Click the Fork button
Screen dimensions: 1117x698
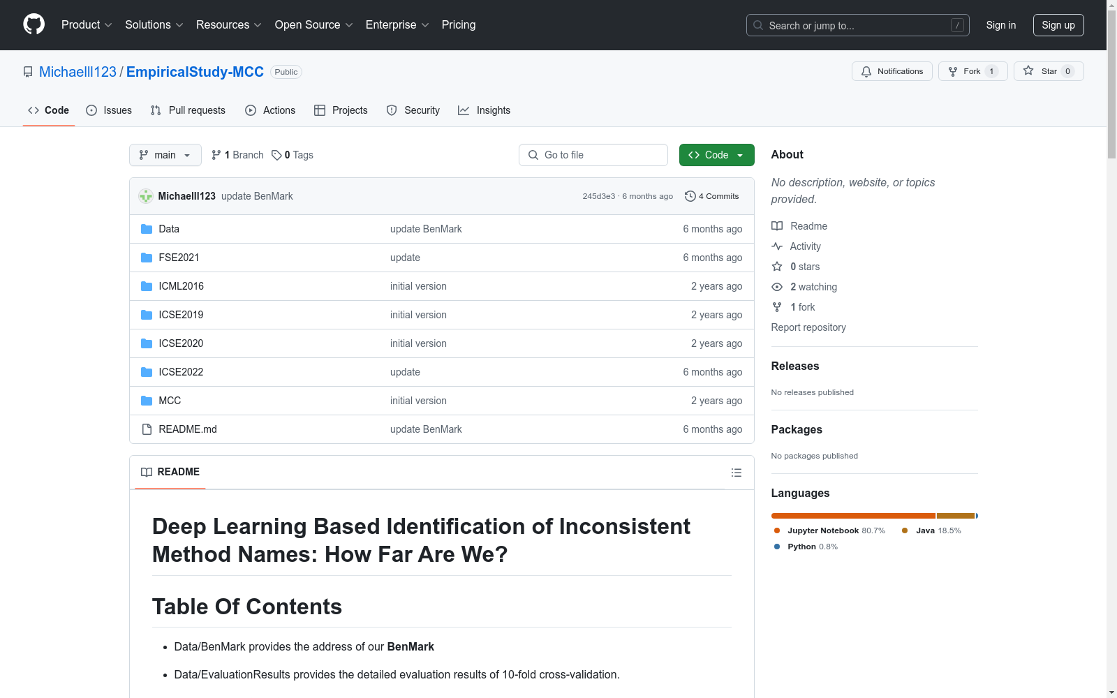973,71
